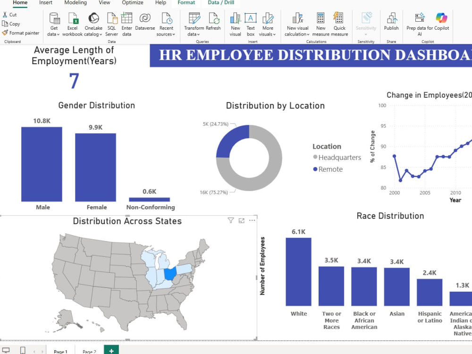Viewport: 472px width, 354px height.
Task: Open the Get data menu
Action: click(54, 25)
